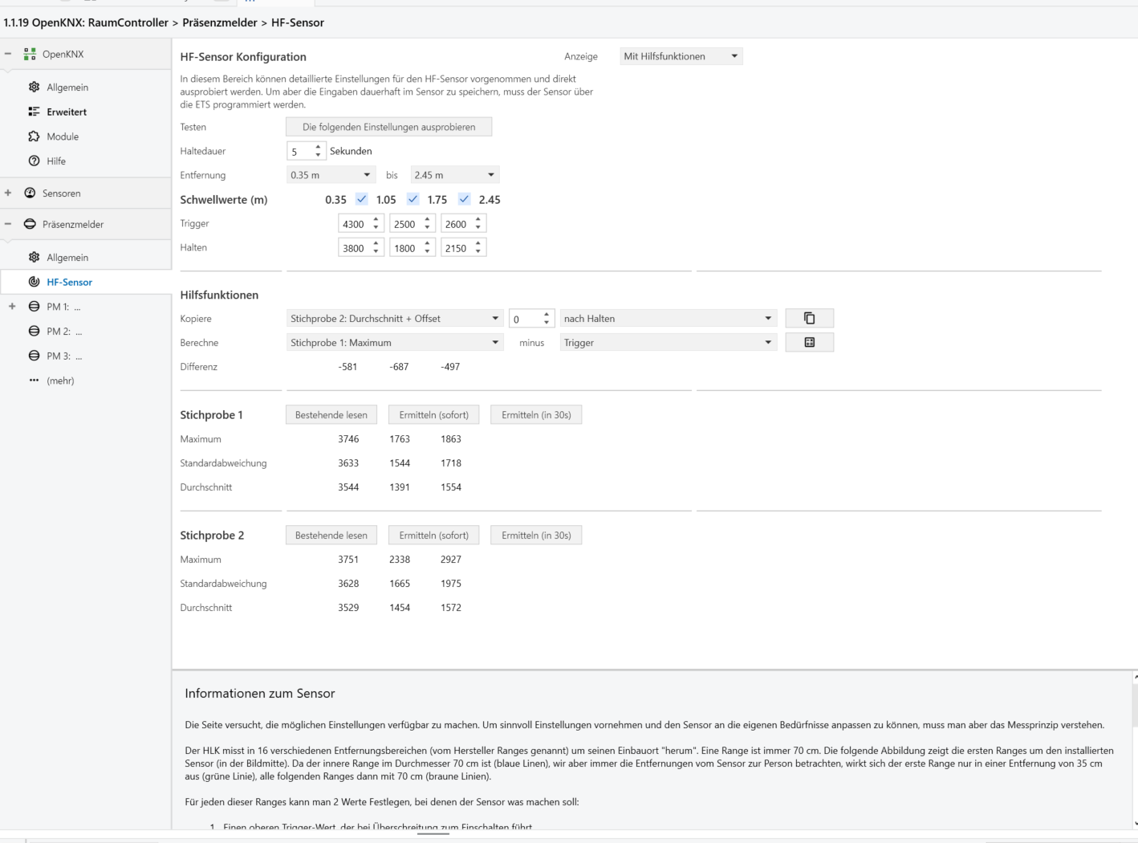Toggle the checkbox between 1.05 and 1.75
1138x843 pixels.
[x=413, y=199]
